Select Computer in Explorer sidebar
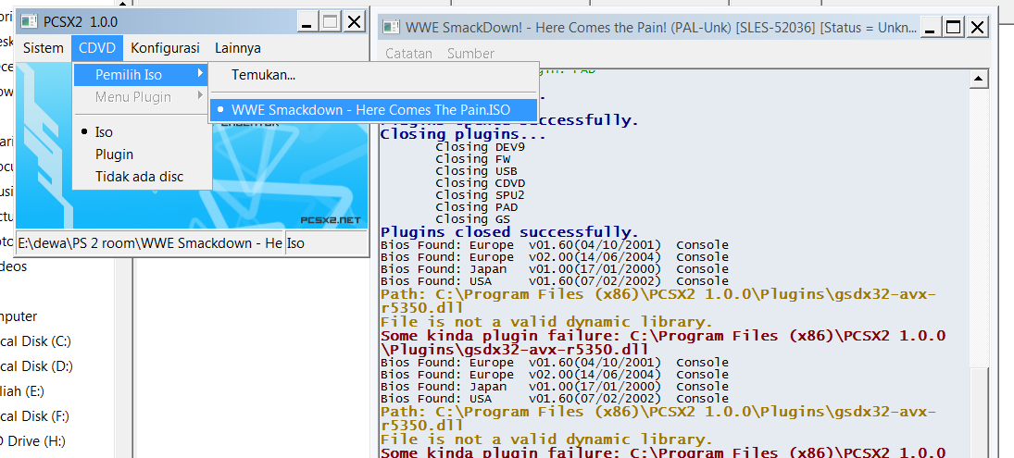This screenshot has height=458, width=1014. (19, 316)
